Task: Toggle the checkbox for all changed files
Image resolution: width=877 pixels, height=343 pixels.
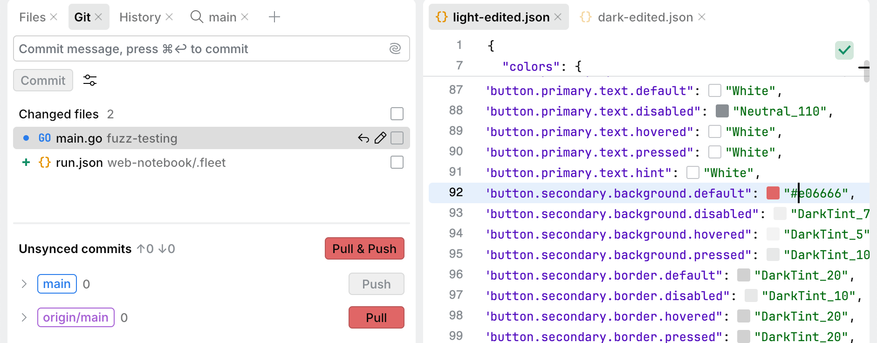Action: [x=397, y=114]
